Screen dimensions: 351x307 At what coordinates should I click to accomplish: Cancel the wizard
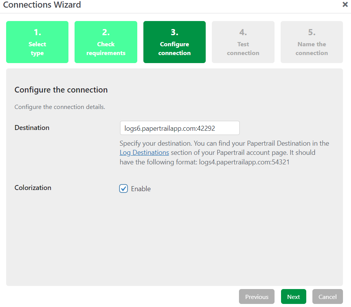328,297
